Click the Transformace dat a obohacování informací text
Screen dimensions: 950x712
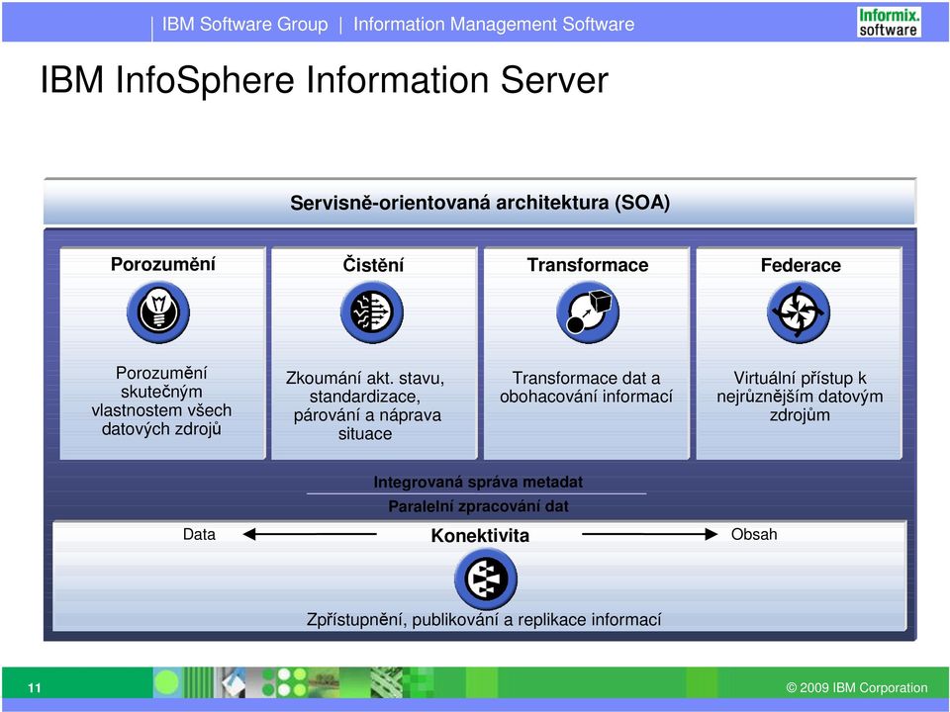click(586, 388)
